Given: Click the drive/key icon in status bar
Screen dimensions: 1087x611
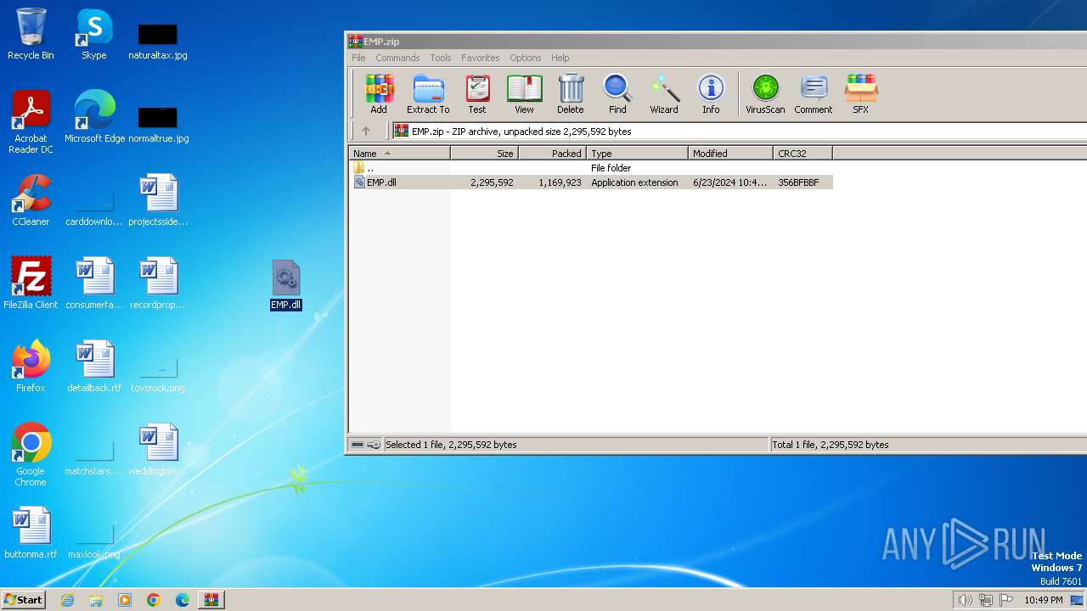Looking at the screenshot, I should [366, 445].
